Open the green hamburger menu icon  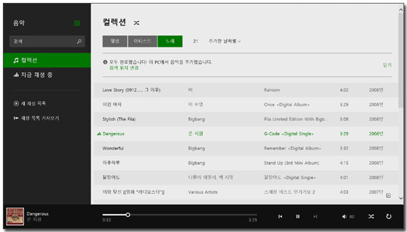(x=77, y=23)
